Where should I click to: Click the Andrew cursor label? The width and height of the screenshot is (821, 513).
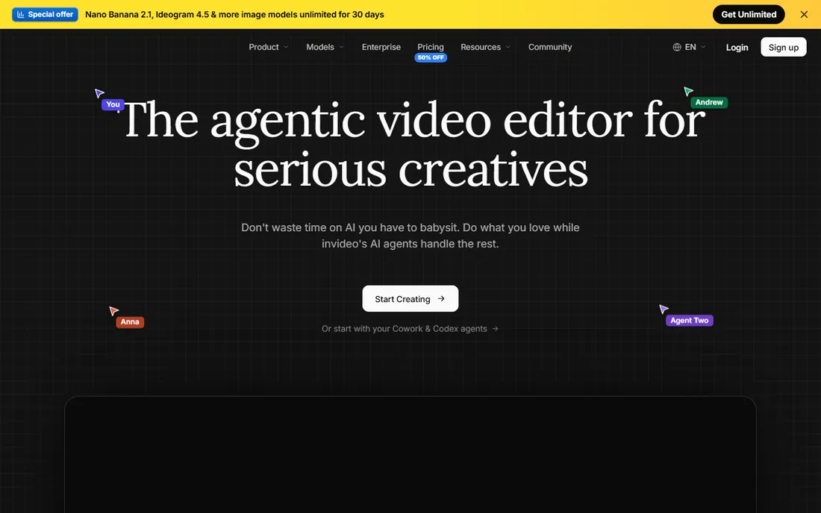pos(709,102)
